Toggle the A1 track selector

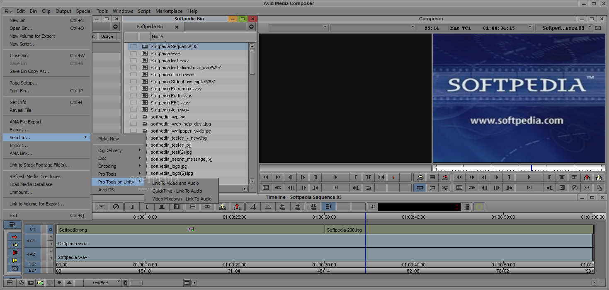[x=32, y=240]
